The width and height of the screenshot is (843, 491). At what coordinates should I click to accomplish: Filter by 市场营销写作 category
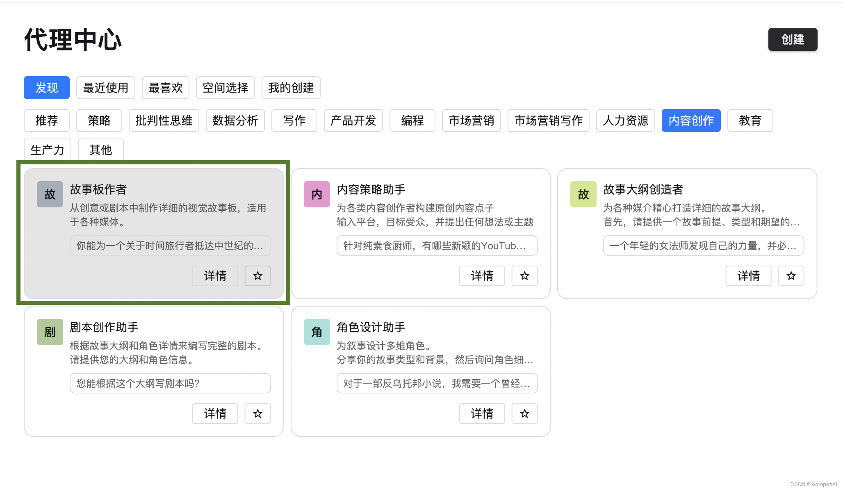pos(548,120)
